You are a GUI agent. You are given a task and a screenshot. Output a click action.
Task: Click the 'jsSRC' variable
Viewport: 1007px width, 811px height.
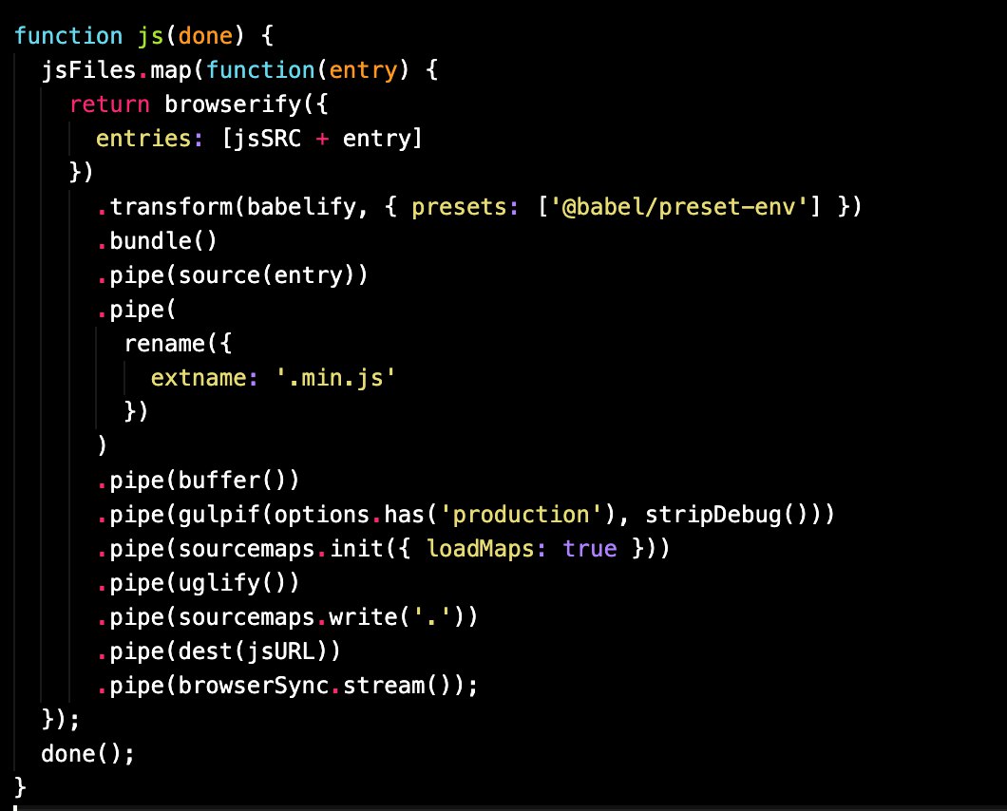[x=267, y=139]
